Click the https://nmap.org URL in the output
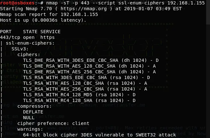Viewport: 210px width, 138px height. [x=84, y=9]
